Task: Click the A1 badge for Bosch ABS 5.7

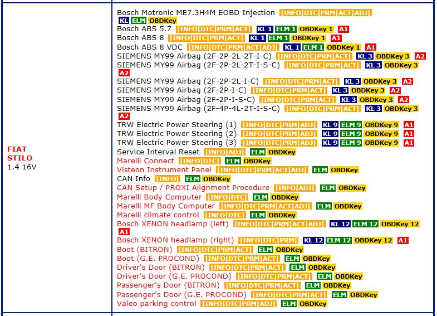Action: [x=343, y=29]
